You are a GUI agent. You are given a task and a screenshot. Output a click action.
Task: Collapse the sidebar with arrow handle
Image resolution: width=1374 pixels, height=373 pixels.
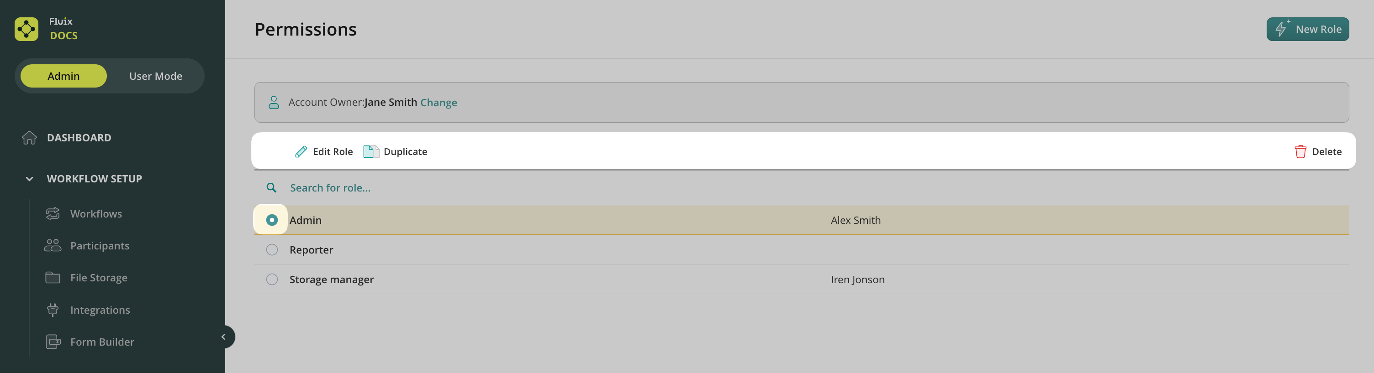[224, 337]
